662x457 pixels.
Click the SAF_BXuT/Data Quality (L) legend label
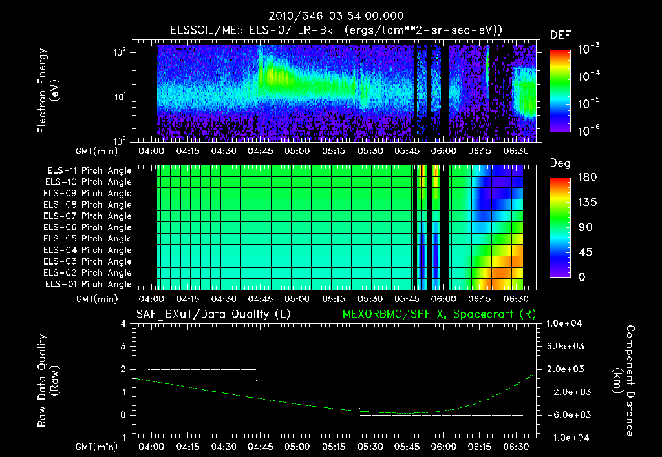coord(213,314)
